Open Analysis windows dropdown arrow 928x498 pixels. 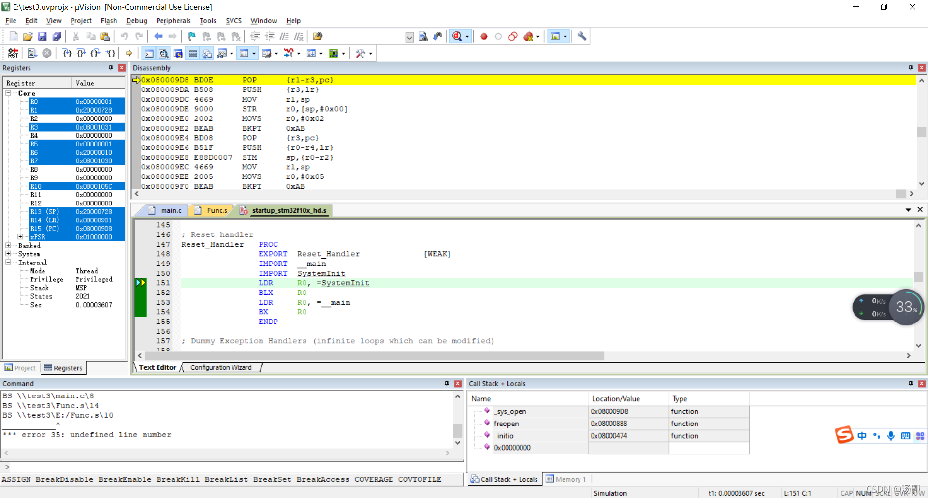299,53
